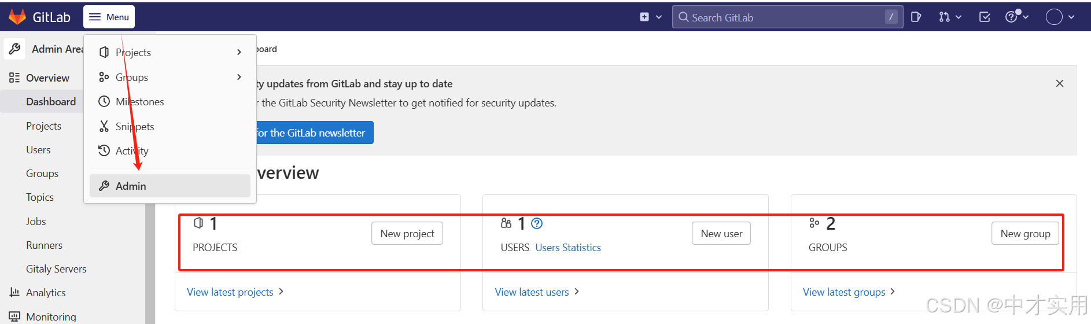Expand the help menu chevron
This screenshot has width=1091, height=324.
tap(1026, 17)
